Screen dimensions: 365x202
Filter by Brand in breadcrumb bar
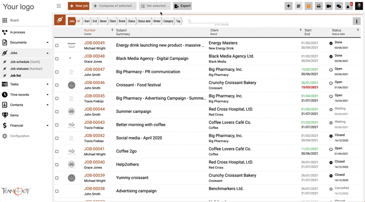click(x=122, y=21)
